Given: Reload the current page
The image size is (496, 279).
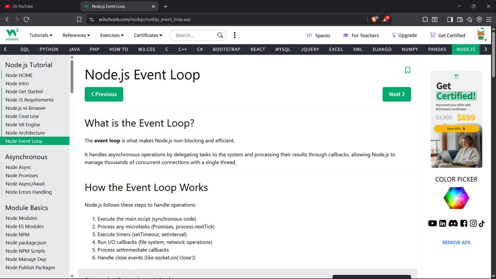Looking at the screenshot, I should [26, 19].
